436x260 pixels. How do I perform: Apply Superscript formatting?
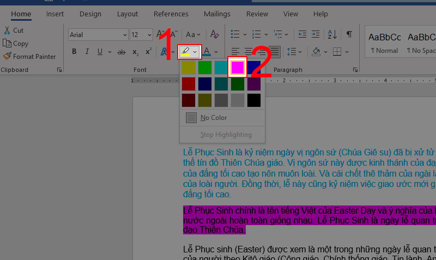click(148, 52)
